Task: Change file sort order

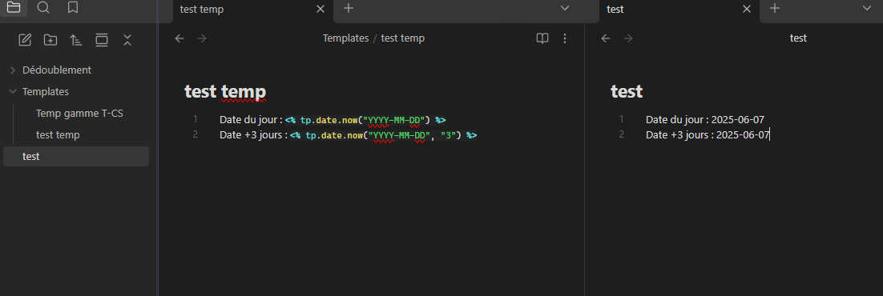Action: pyautogui.click(x=76, y=40)
